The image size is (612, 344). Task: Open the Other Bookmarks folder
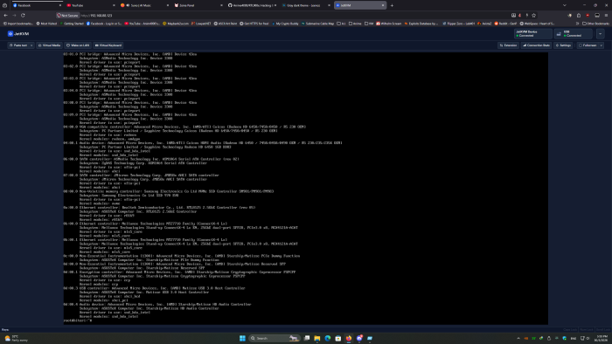[x=595, y=24]
